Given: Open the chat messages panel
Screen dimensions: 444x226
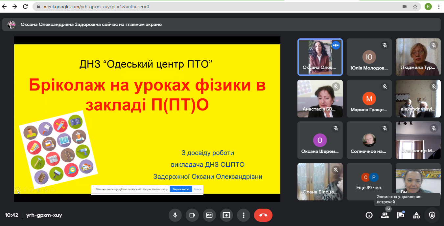Looking at the screenshot, I should [x=400, y=215].
